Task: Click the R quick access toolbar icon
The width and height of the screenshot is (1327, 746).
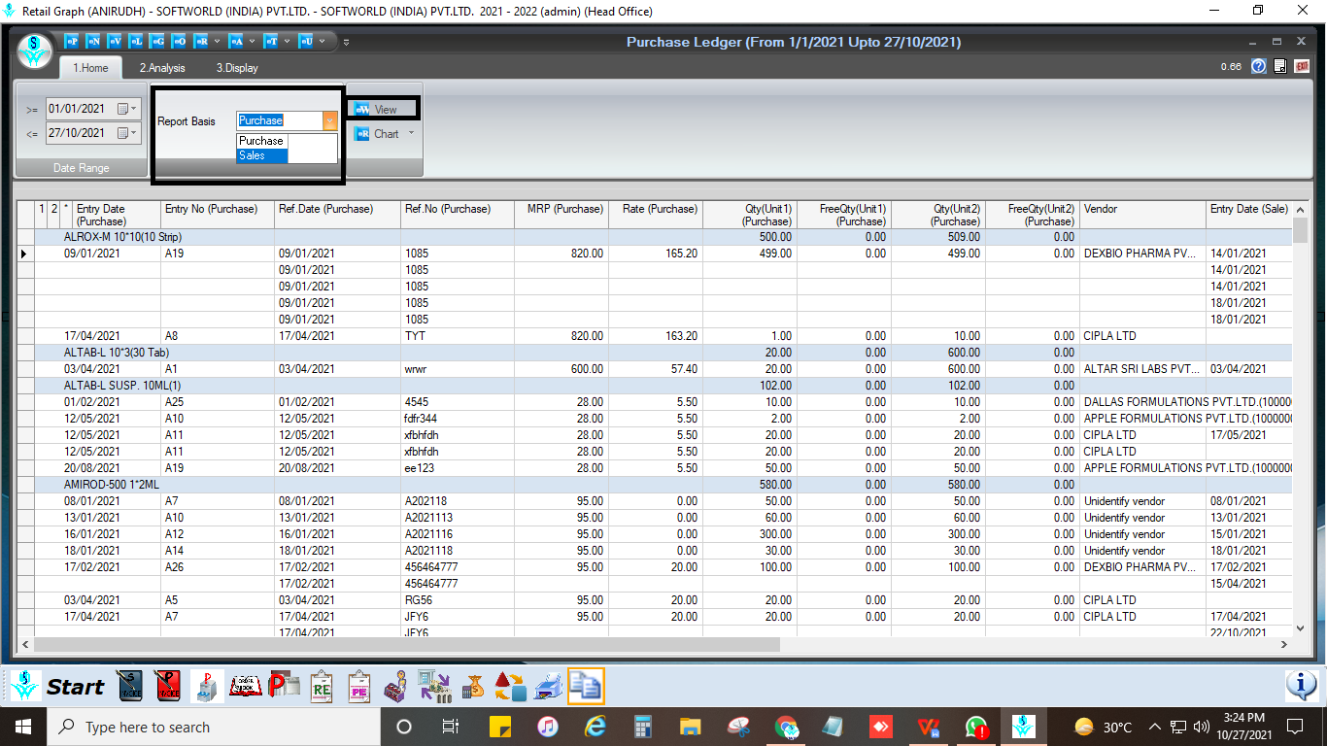Action: (x=200, y=42)
